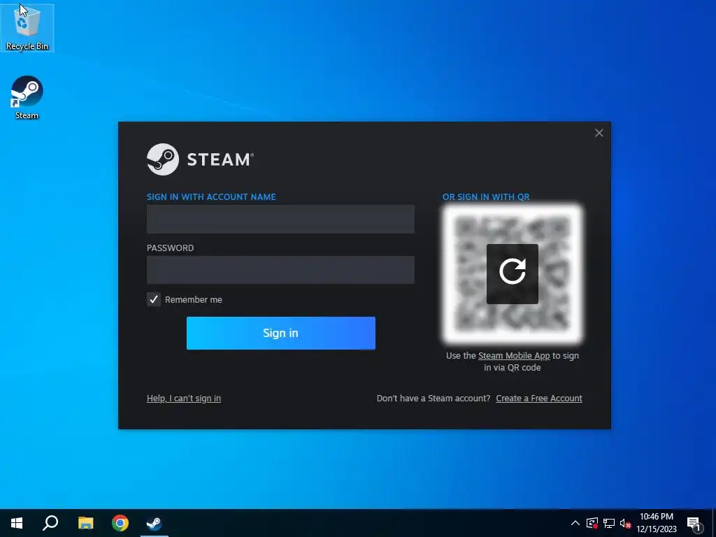Uncheck the Remember me checkbox
Viewport: 716px width, 537px height.
pyautogui.click(x=153, y=299)
